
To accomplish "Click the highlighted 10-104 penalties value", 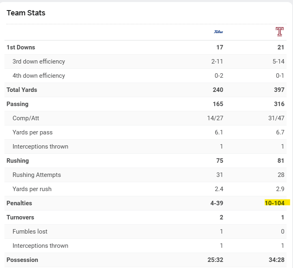I will [275, 203].
